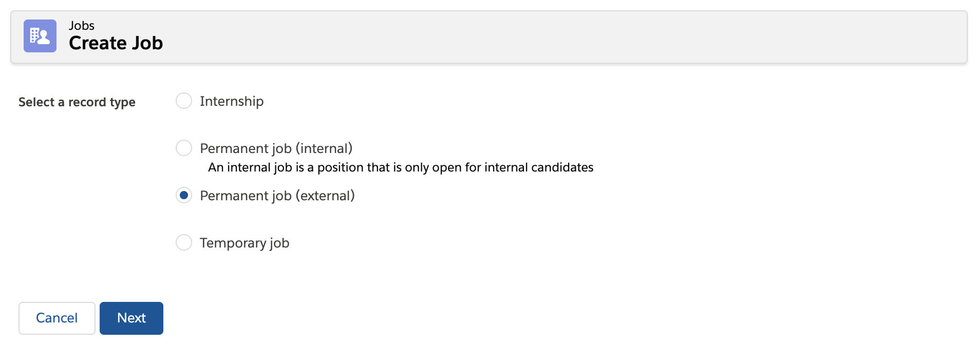Viewport: 978px width, 344px height.
Task: Proceed with the Next button
Action: click(x=131, y=318)
